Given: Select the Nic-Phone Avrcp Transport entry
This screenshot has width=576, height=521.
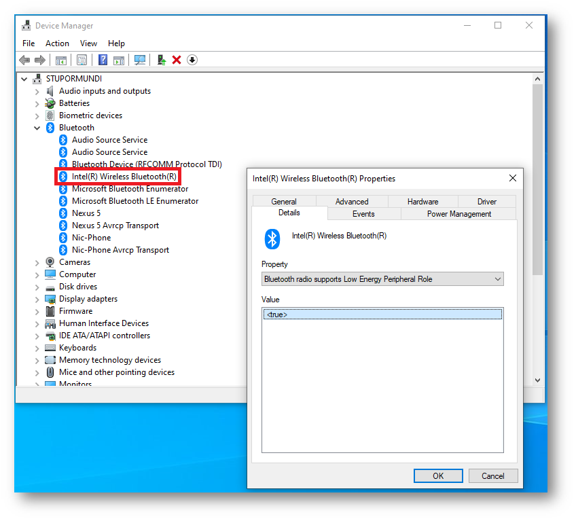Looking at the screenshot, I should click(x=120, y=250).
